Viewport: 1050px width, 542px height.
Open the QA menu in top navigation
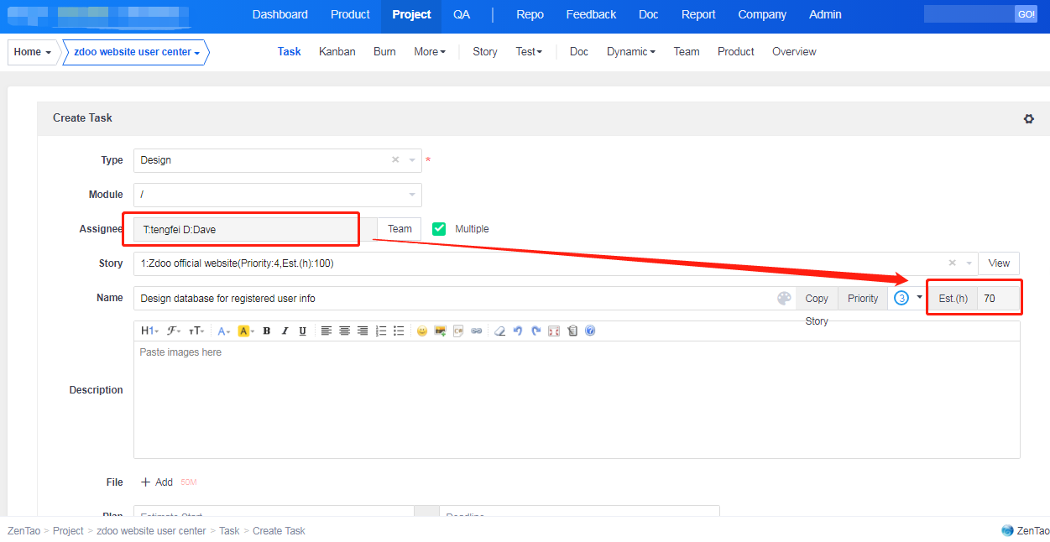(x=462, y=14)
